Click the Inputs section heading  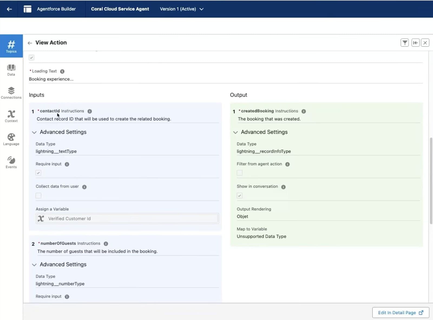[37, 95]
